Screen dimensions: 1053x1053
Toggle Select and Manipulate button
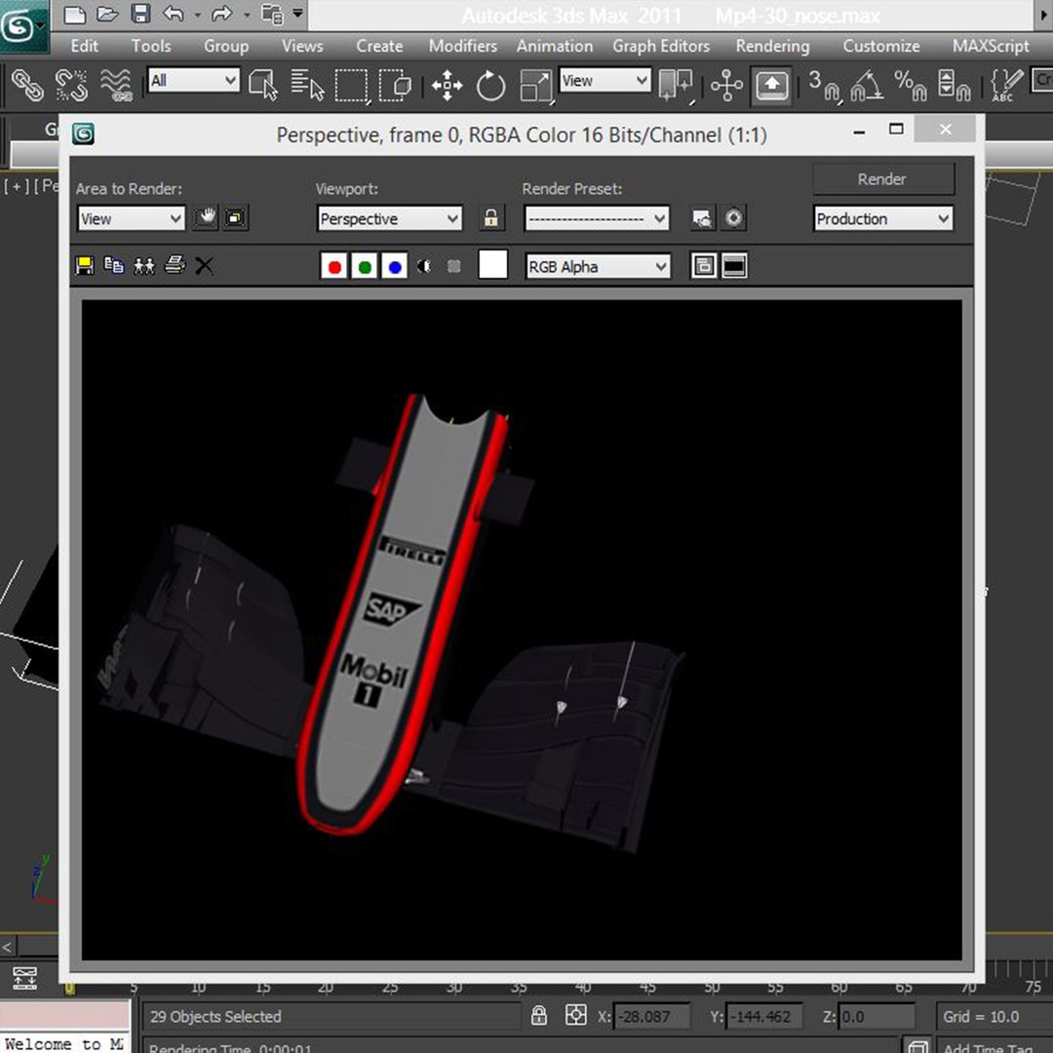tap(726, 85)
